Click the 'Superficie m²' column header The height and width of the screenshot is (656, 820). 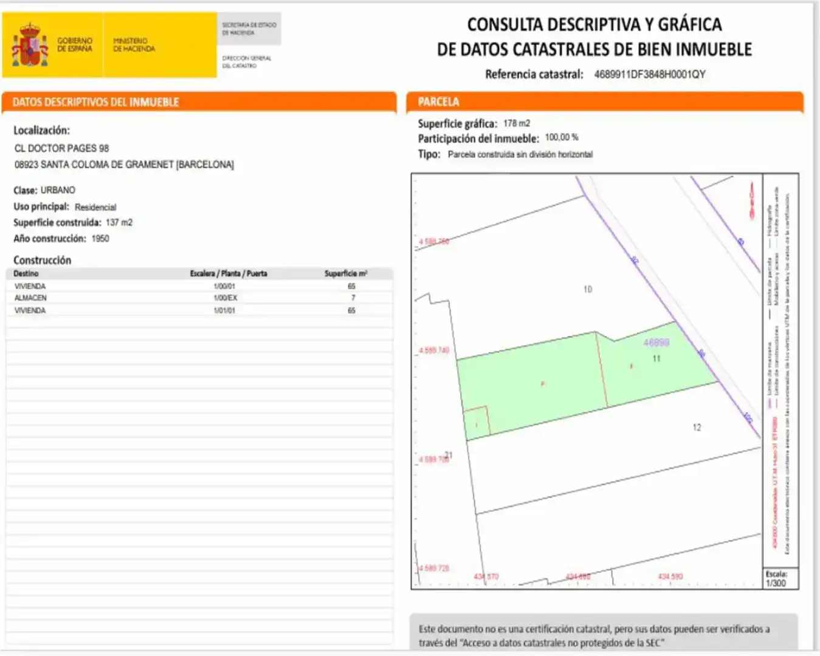click(346, 273)
